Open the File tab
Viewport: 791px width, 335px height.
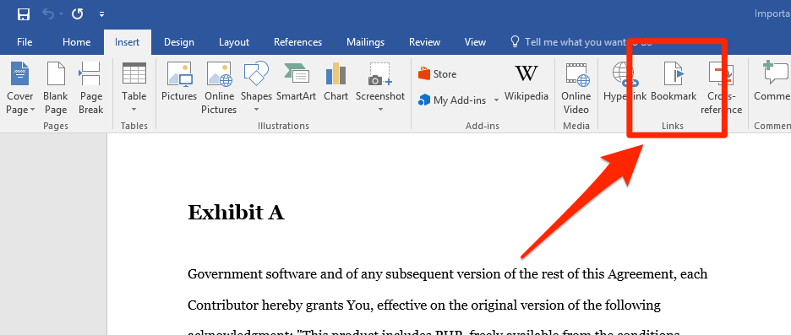25,42
